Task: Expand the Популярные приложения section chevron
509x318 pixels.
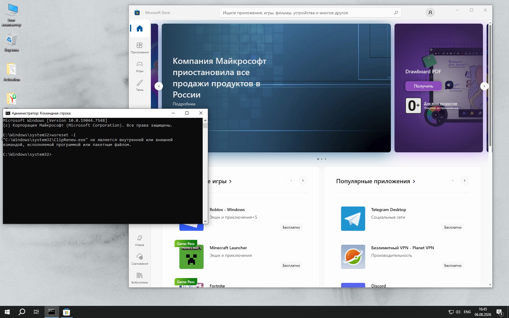Action: 414,181
